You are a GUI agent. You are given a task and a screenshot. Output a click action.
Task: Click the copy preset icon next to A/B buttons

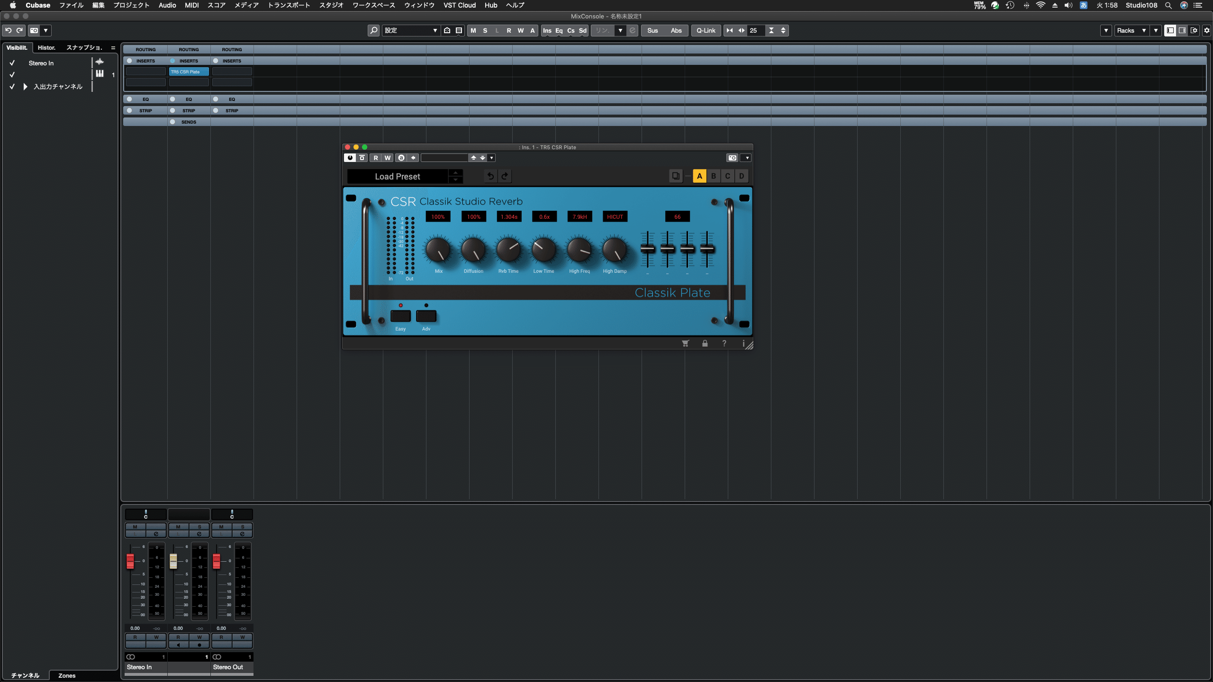[675, 176]
